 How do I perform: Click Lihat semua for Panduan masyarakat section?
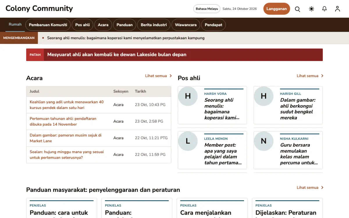(310, 187)
